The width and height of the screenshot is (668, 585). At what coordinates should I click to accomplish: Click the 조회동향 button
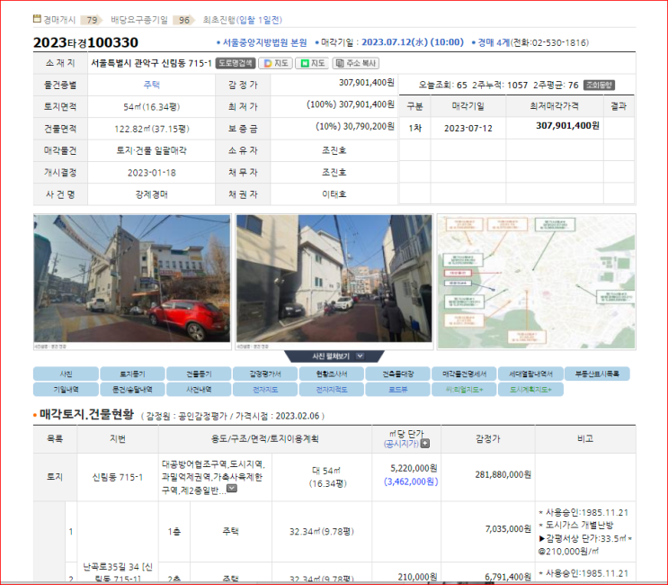(x=599, y=85)
